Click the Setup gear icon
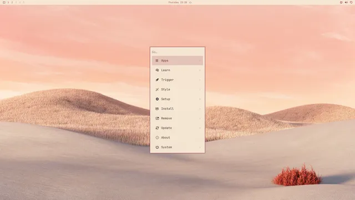355x200 pixels. tap(157, 99)
